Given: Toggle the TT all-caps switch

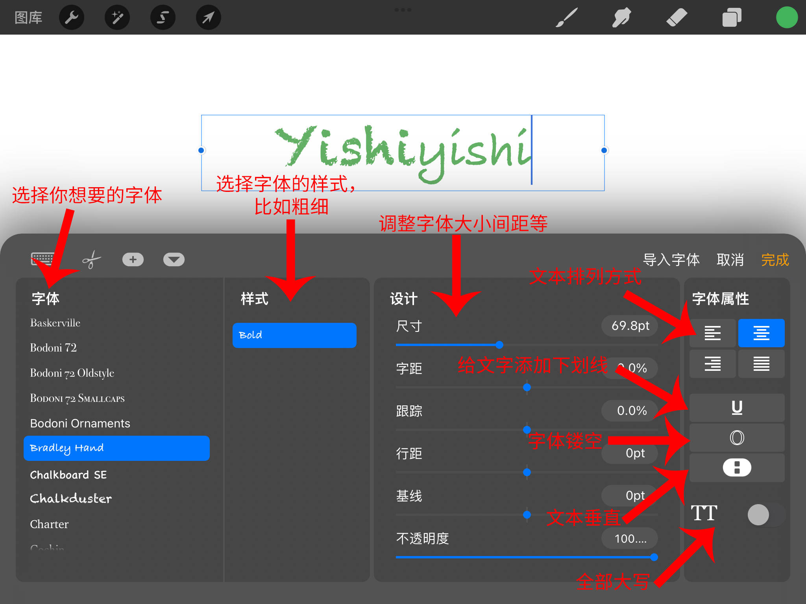Looking at the screenshot, I should [x=766, y=515].
